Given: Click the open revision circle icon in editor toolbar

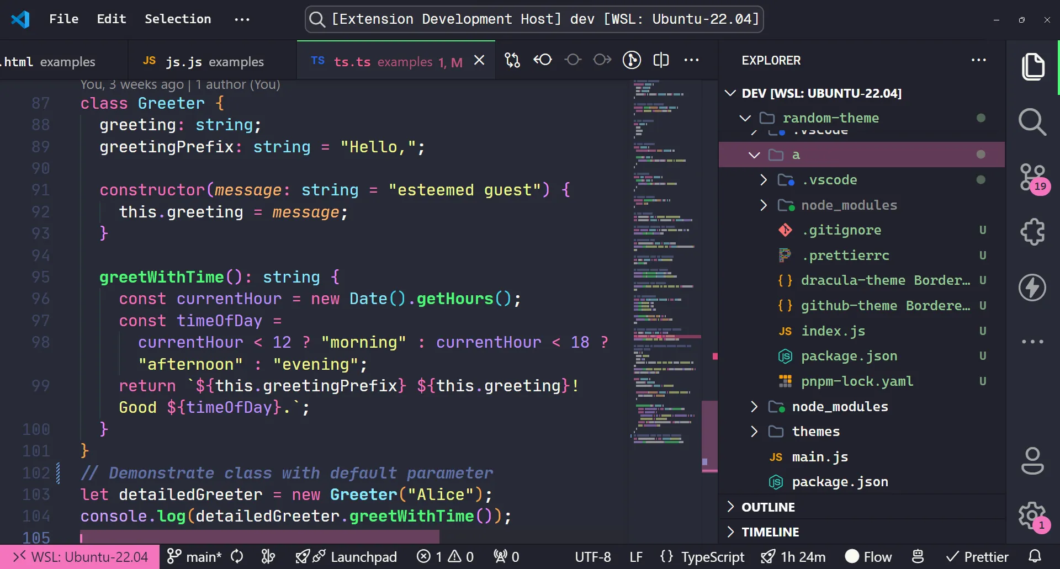Looking at the screenshot, I should pos(573,60).
